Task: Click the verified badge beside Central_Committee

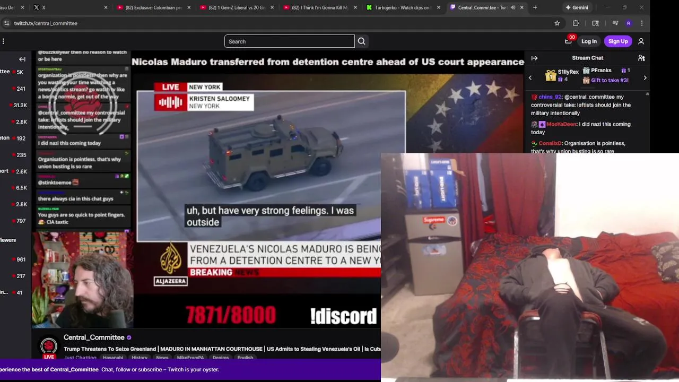Action: coord(129,337)
